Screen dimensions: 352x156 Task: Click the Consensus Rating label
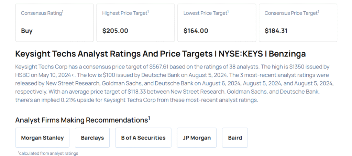[x=42, y=13]
